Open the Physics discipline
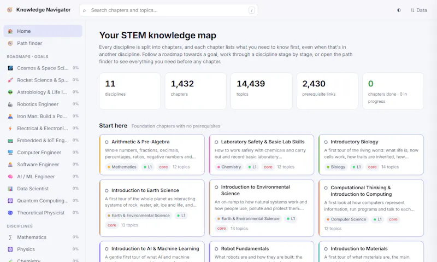The width and height of the screenshot is (437, 262). coord(43,249)
